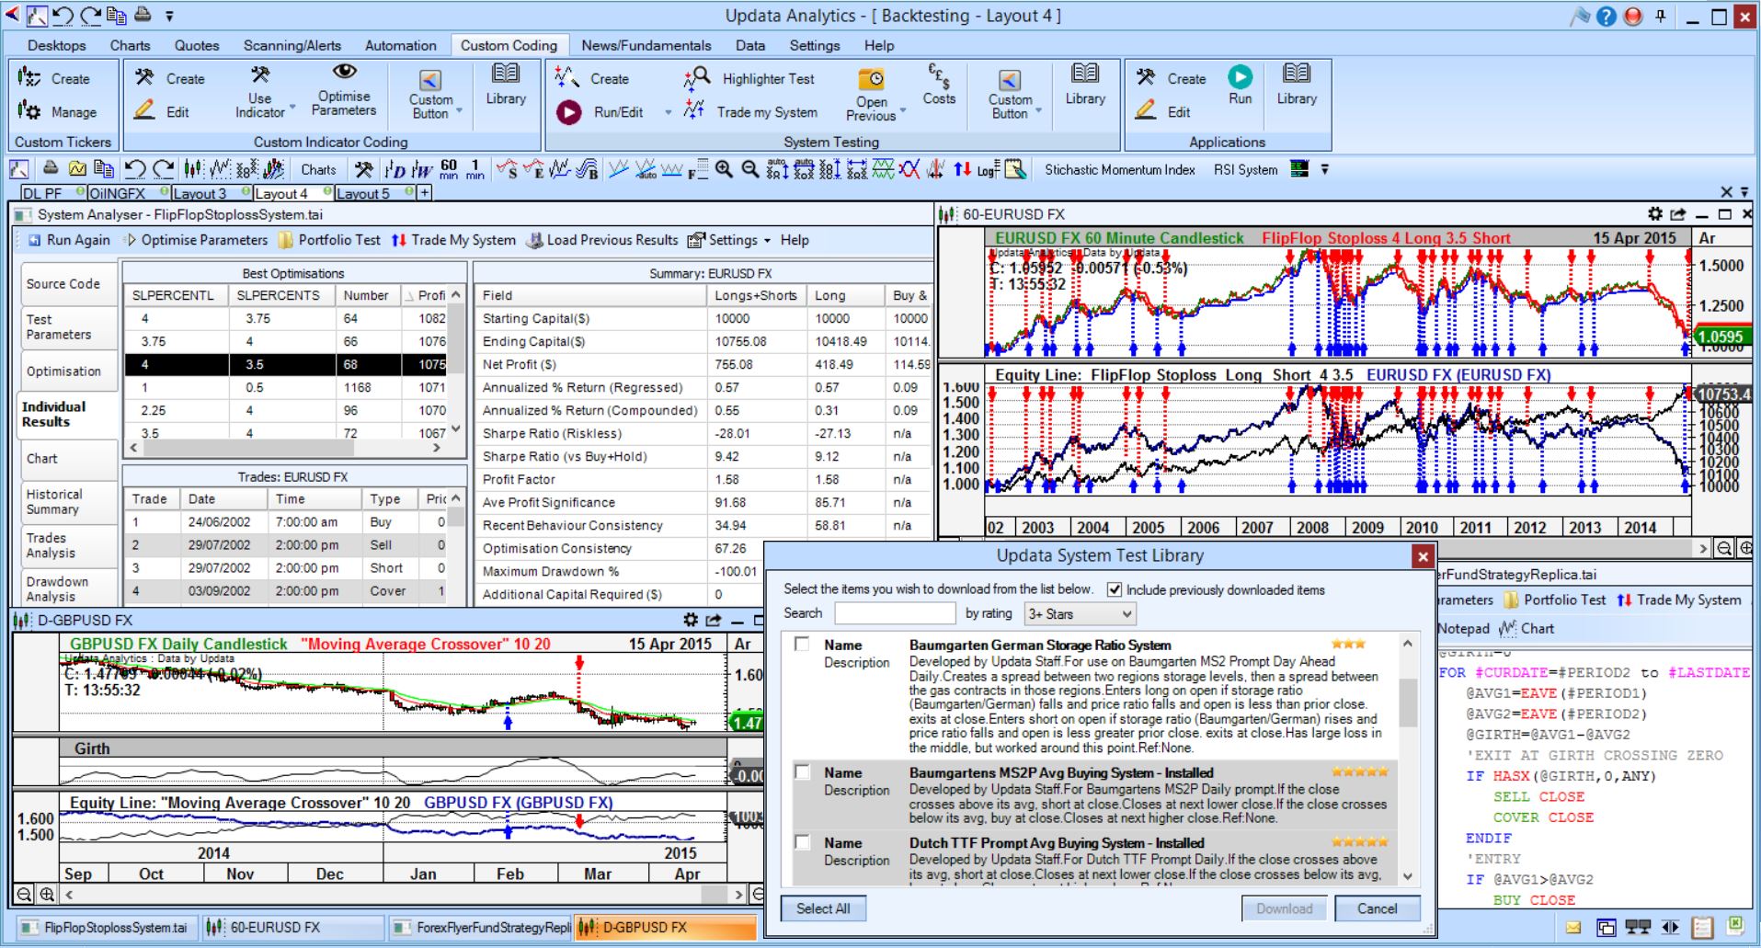Click the zoom in magnifier in toolbar

point(724,169)
